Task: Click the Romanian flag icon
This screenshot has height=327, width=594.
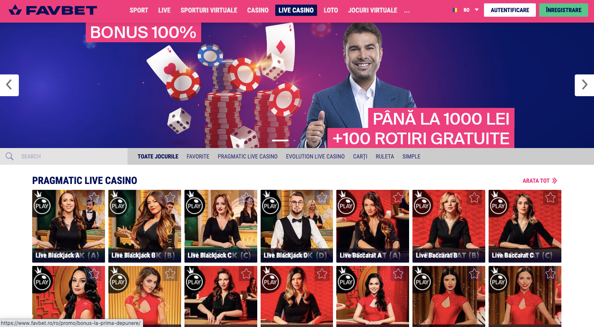Action: pyautogui.click(x=455, y=10)
